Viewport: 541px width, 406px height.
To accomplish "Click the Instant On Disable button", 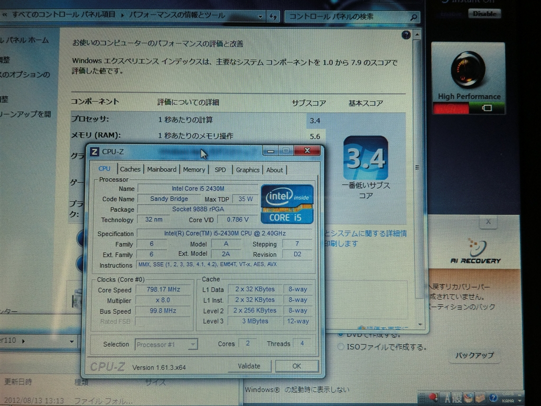I will point(484,14).
